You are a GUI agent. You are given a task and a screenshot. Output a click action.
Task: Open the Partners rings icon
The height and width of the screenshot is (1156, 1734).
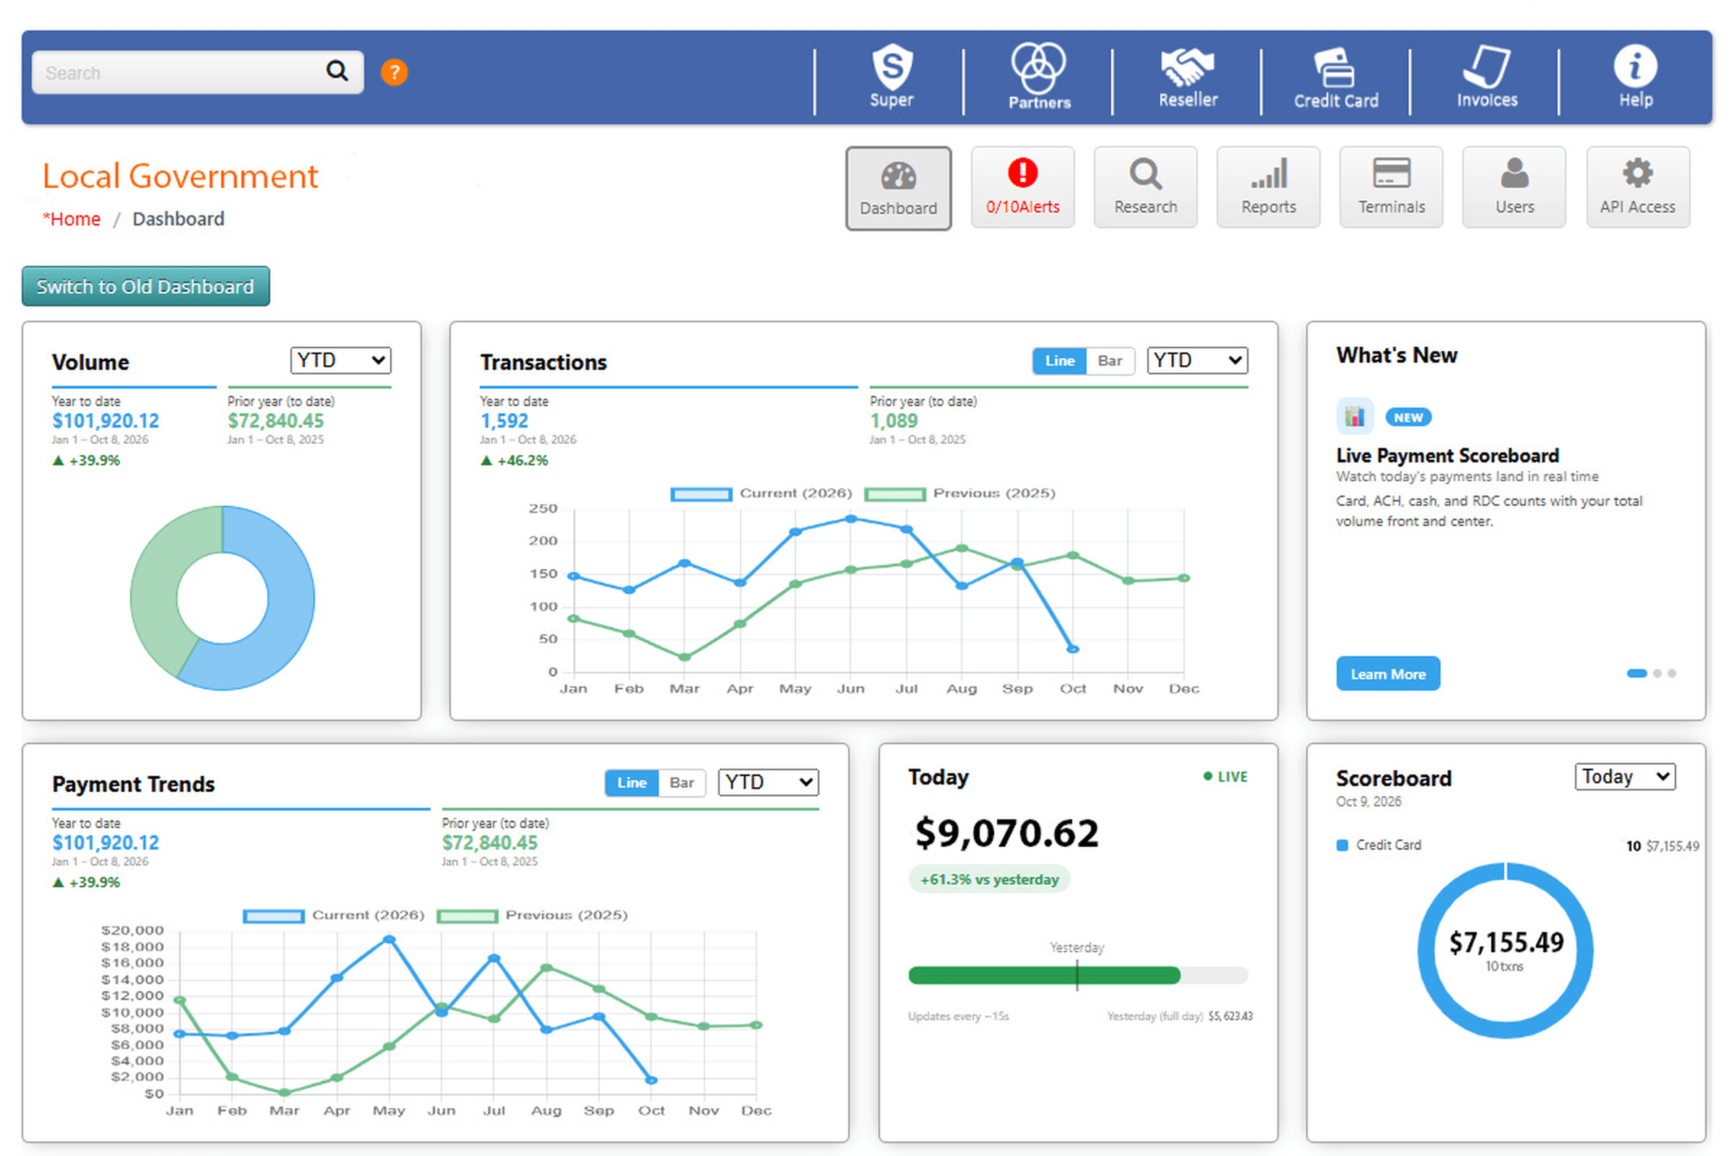point(1040,75)
